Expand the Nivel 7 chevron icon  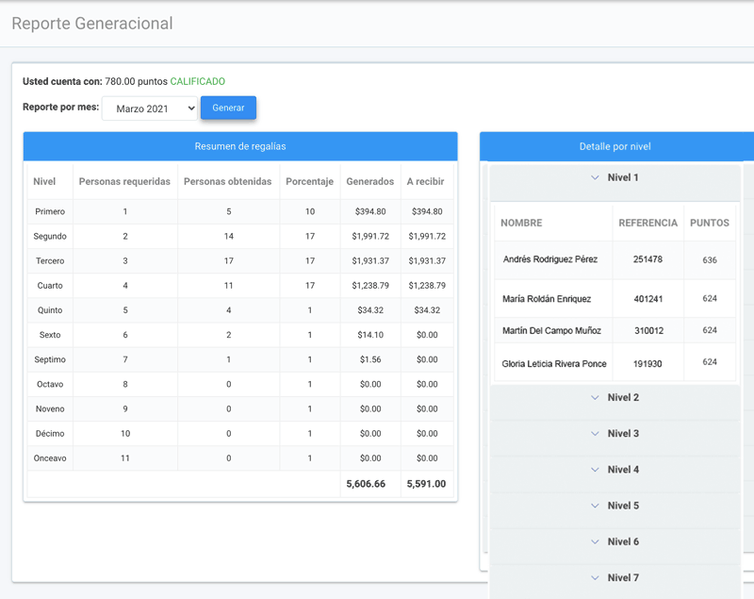tap(595, 578)
